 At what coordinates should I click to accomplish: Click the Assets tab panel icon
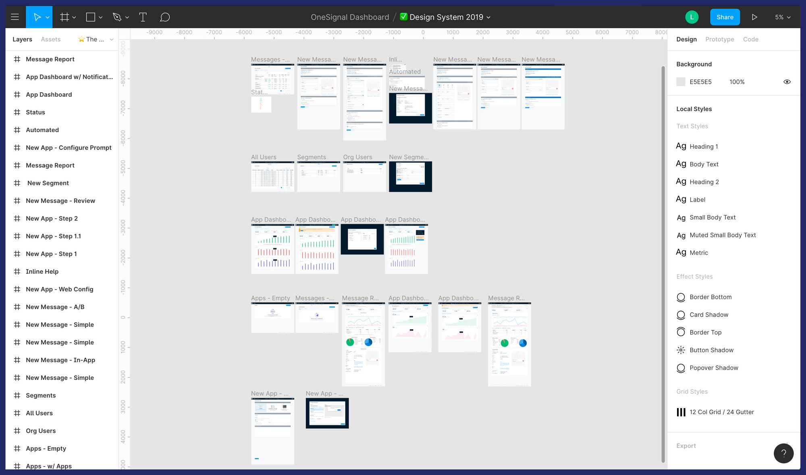(50, 39)
